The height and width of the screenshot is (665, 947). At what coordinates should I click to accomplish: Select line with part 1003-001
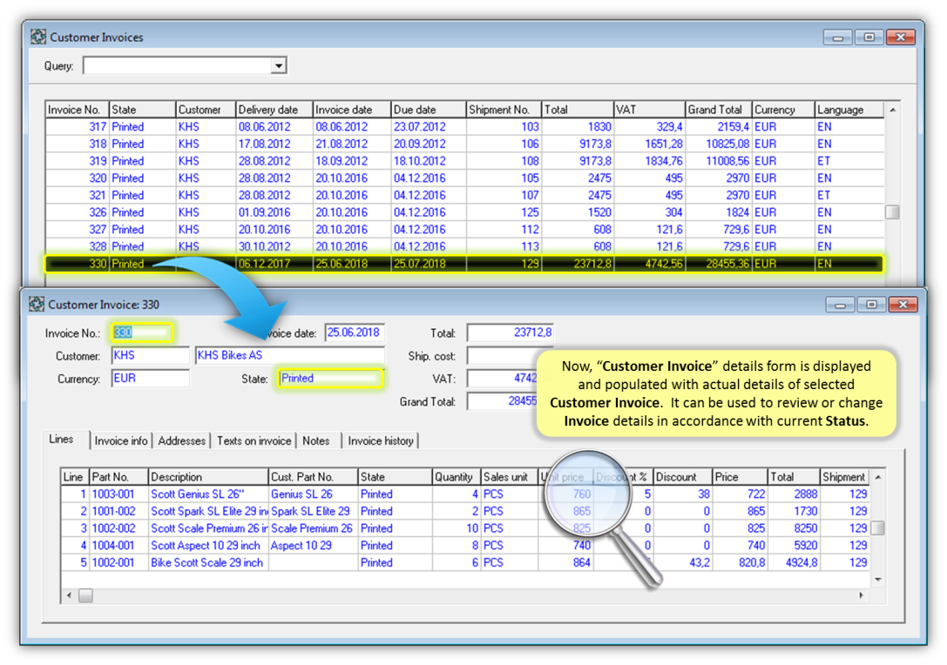[x=465, y=494]
